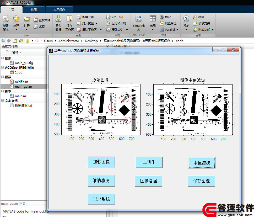Image resolution: width=254 pixels, height=217 pixels.
Task: Click Analyze Code (分析代码) icon
Action: point(108,17)
